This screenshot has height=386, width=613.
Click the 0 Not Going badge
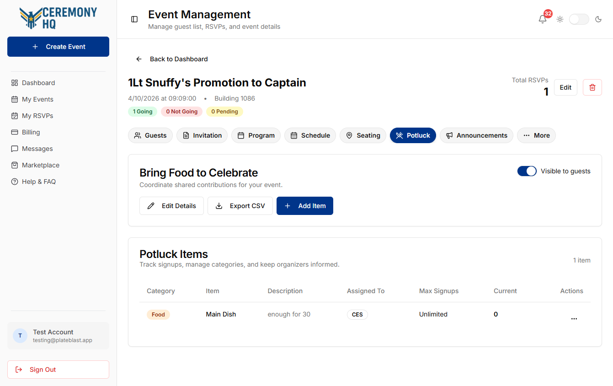tap(182, 112)
